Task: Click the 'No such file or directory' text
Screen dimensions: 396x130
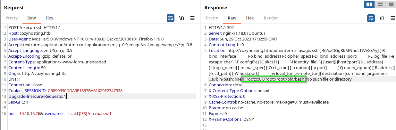Action: point(329,79)
